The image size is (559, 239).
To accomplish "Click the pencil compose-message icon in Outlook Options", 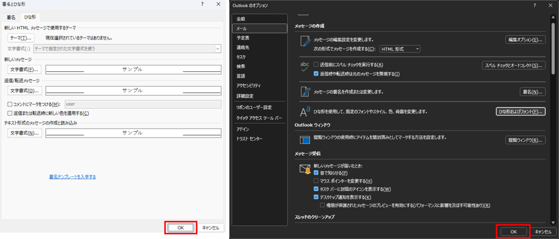I will point(305,42).
